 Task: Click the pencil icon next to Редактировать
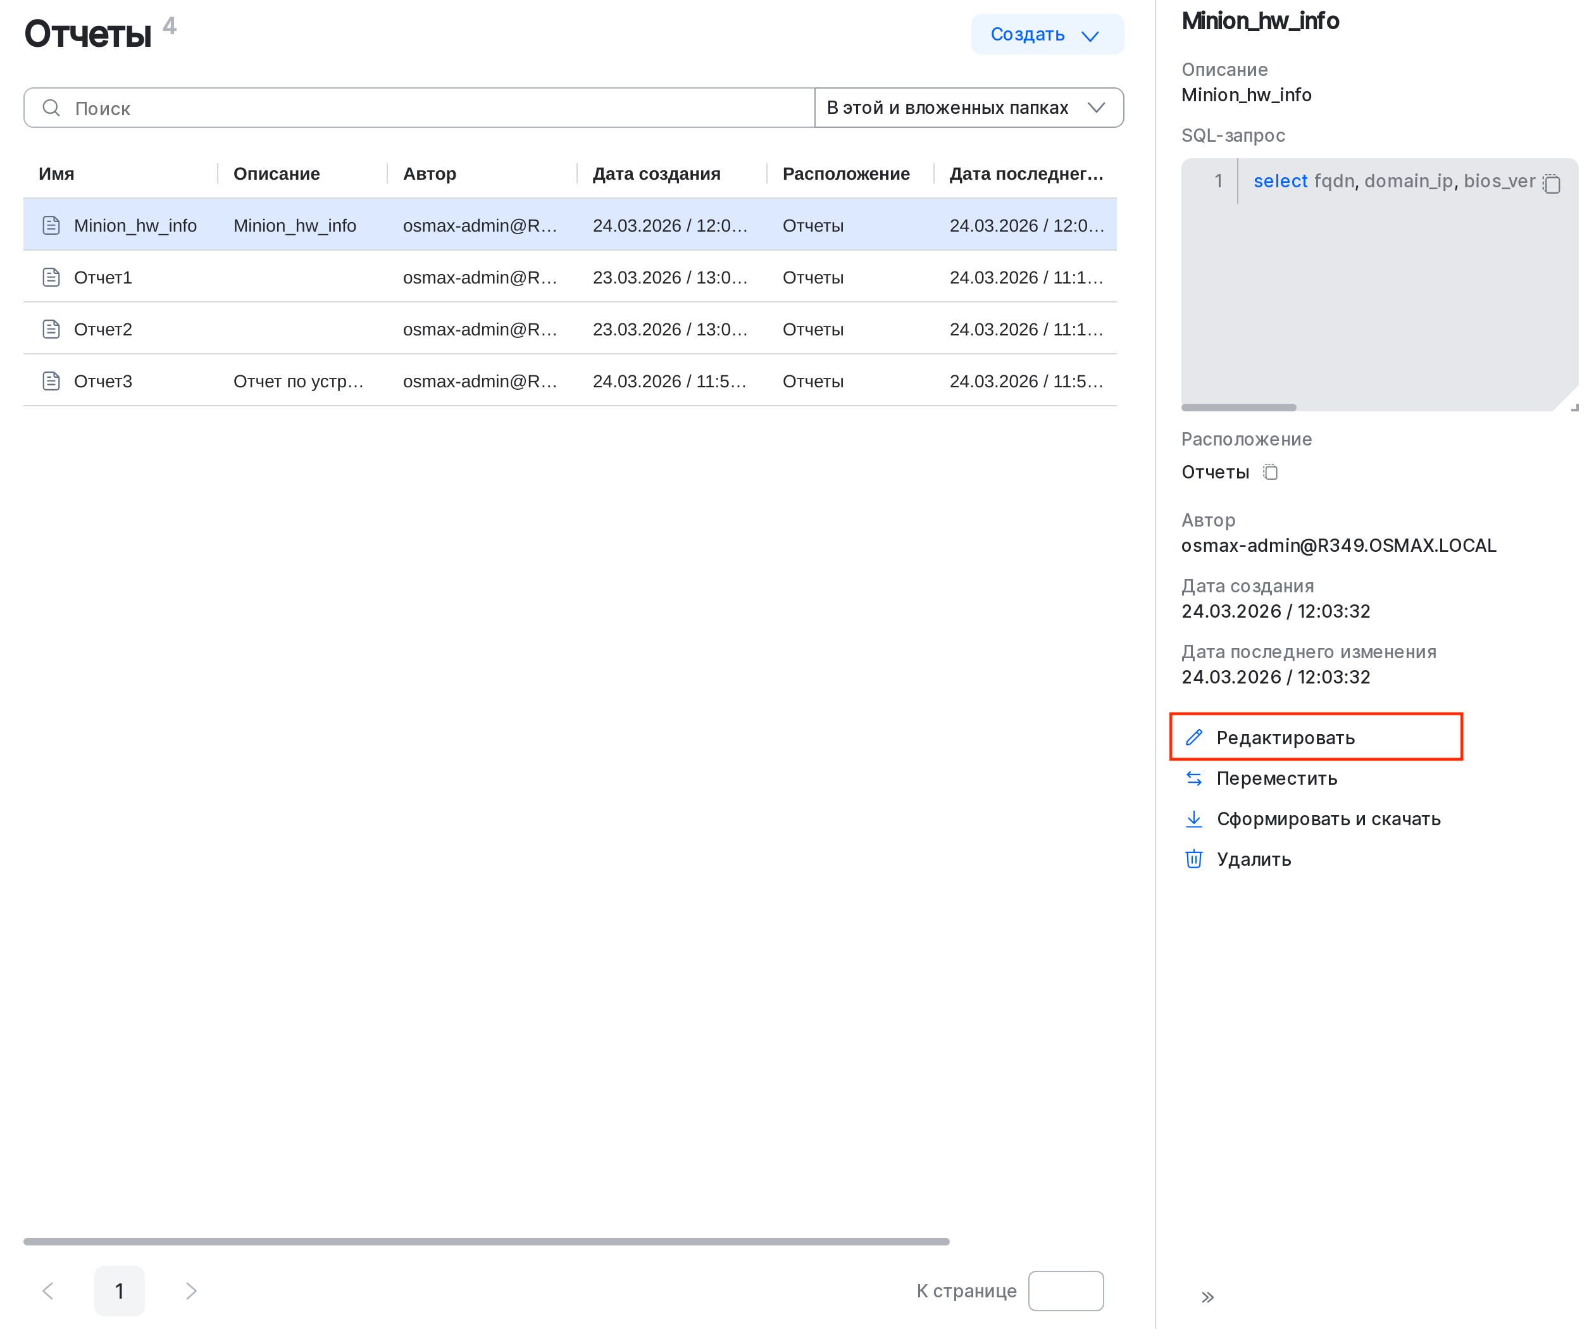1195,738
